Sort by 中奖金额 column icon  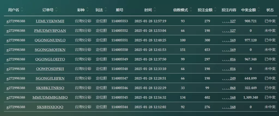coord(259,10)
